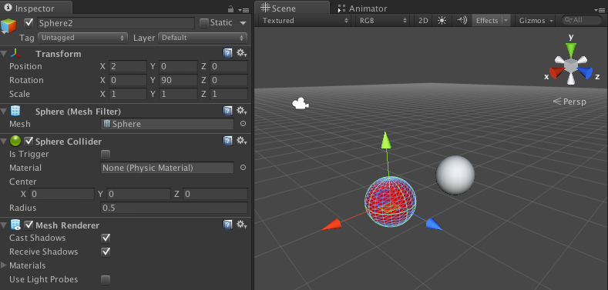608x290 pixels.
Task: Click the object name field Sphere2
Action: pos(116,23)
